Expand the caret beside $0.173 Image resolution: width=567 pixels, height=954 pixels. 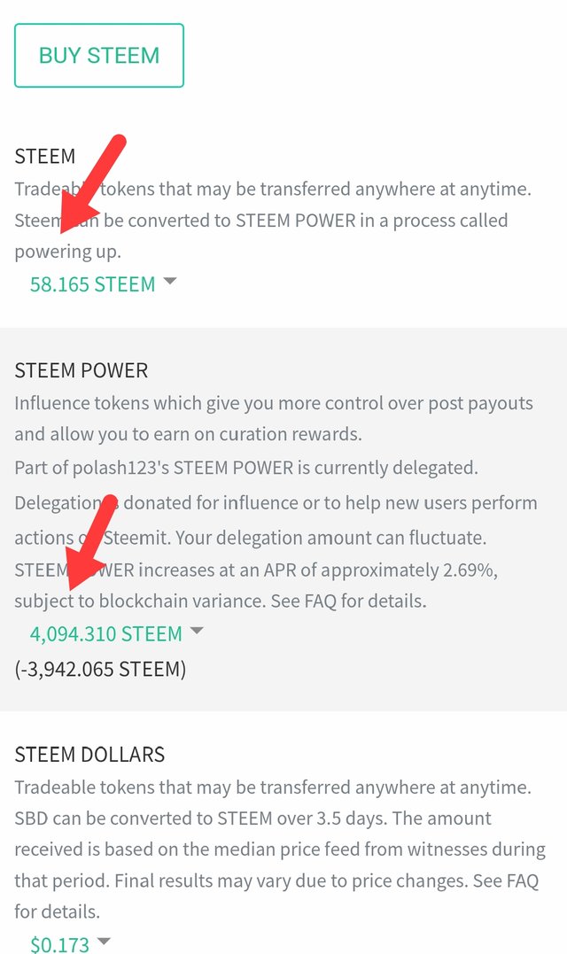[x=104, y=941]
